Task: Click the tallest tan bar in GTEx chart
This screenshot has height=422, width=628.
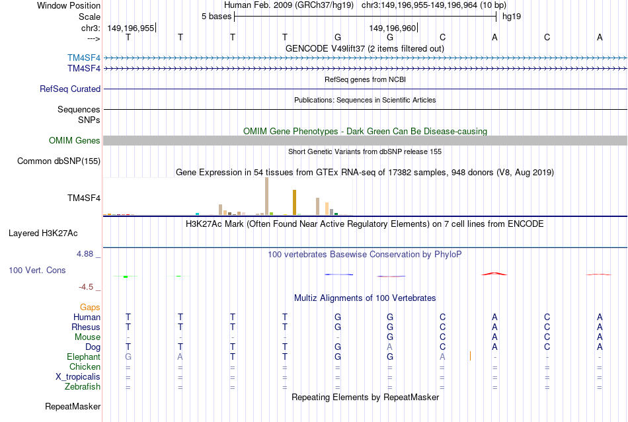Action: pyautogui.click(x=267, y=196)
